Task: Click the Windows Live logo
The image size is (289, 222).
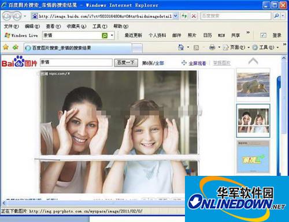Action: coord(21,35)
